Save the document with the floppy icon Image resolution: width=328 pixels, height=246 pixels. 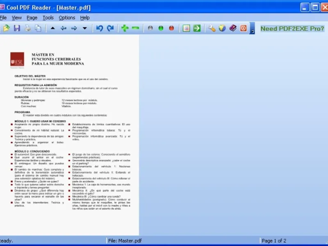(x=17, y=28)
